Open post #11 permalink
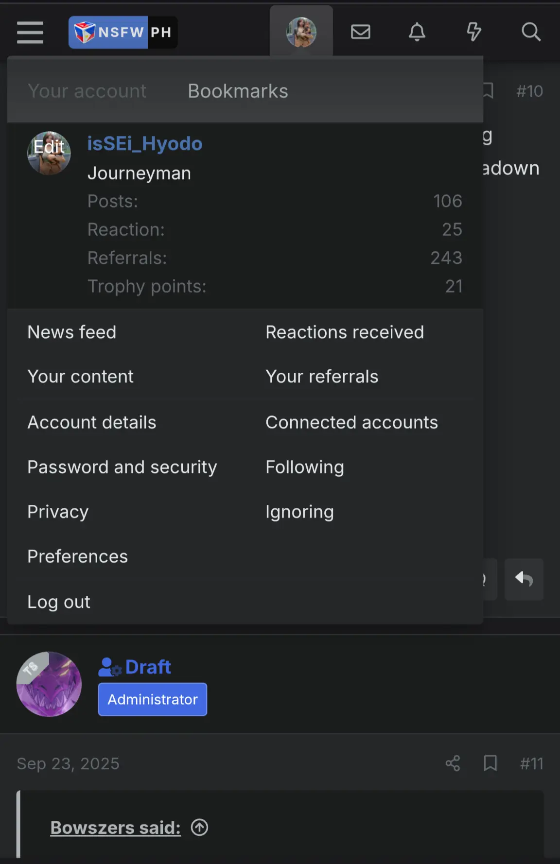The height and width of the screenshot is (864, 560). pyautogui.click(x=531, y=763)
